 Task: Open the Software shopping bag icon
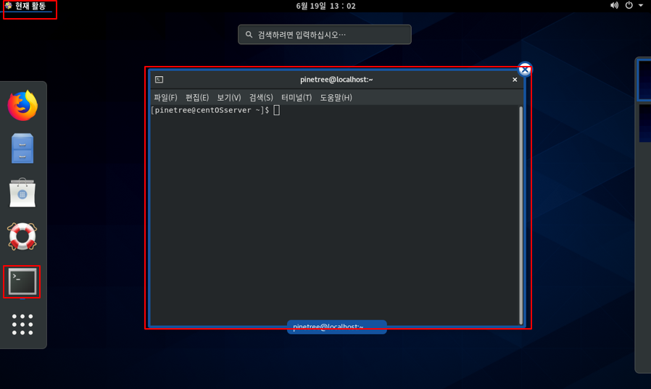22,193
